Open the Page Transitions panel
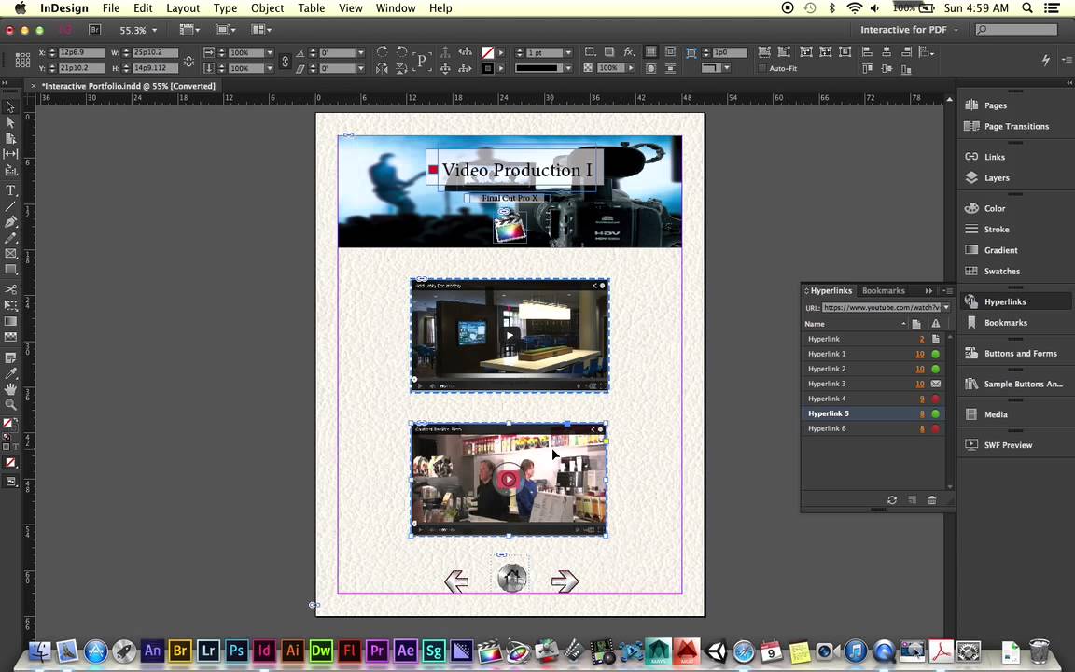 1014,126
